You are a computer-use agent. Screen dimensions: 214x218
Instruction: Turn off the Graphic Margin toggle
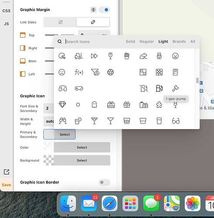tap(104, 10)
